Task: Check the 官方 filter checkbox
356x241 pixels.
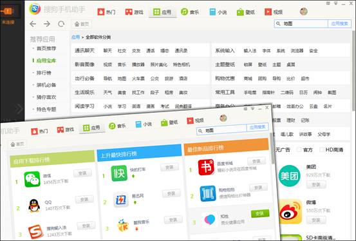Action: pyautogui.click(x=299, y=149)
